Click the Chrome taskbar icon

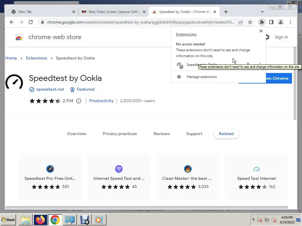55,220
